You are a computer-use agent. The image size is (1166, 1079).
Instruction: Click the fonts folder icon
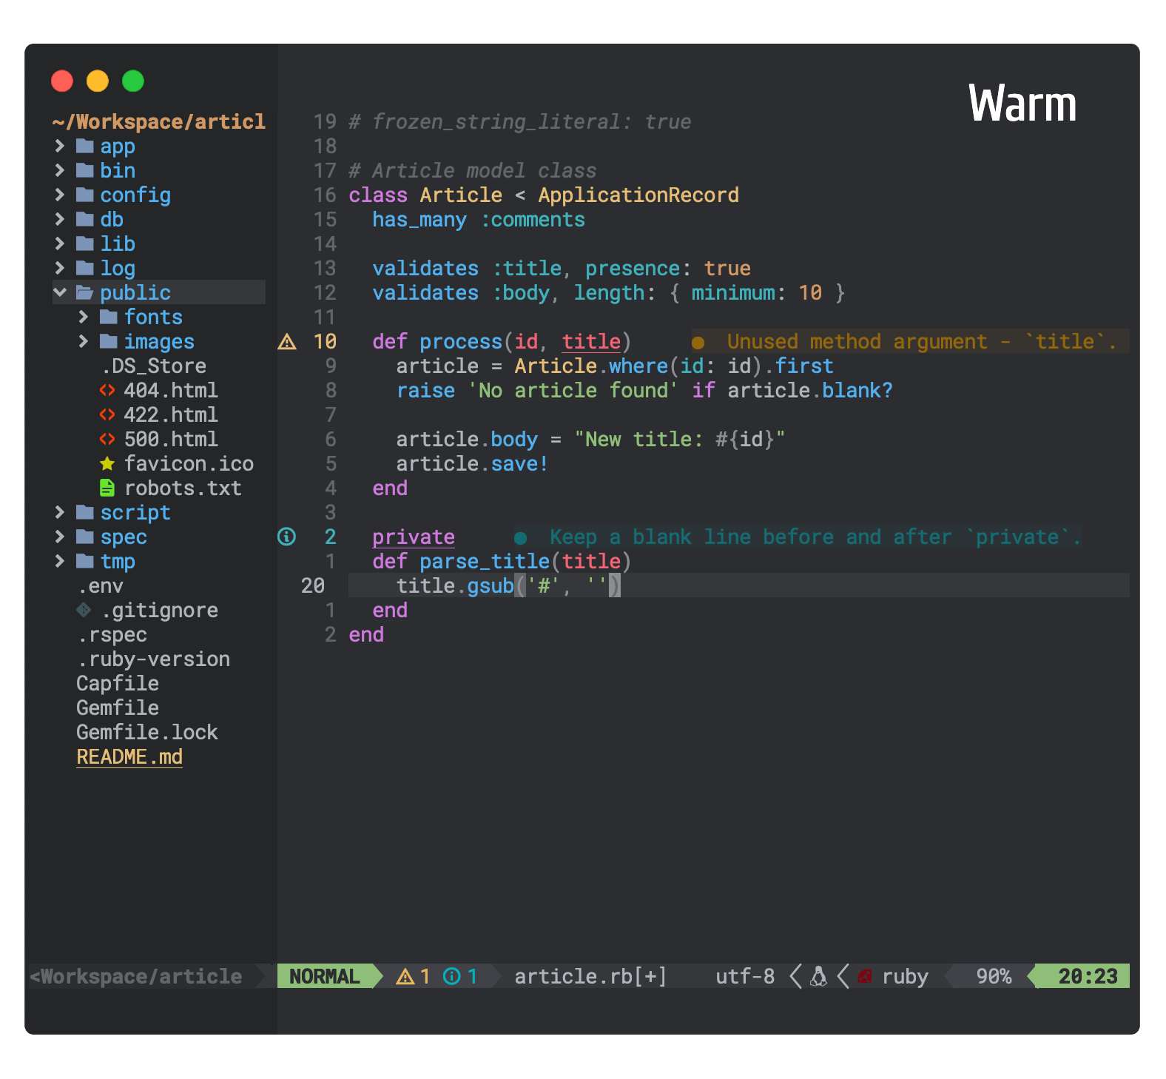tap(109, 317)
